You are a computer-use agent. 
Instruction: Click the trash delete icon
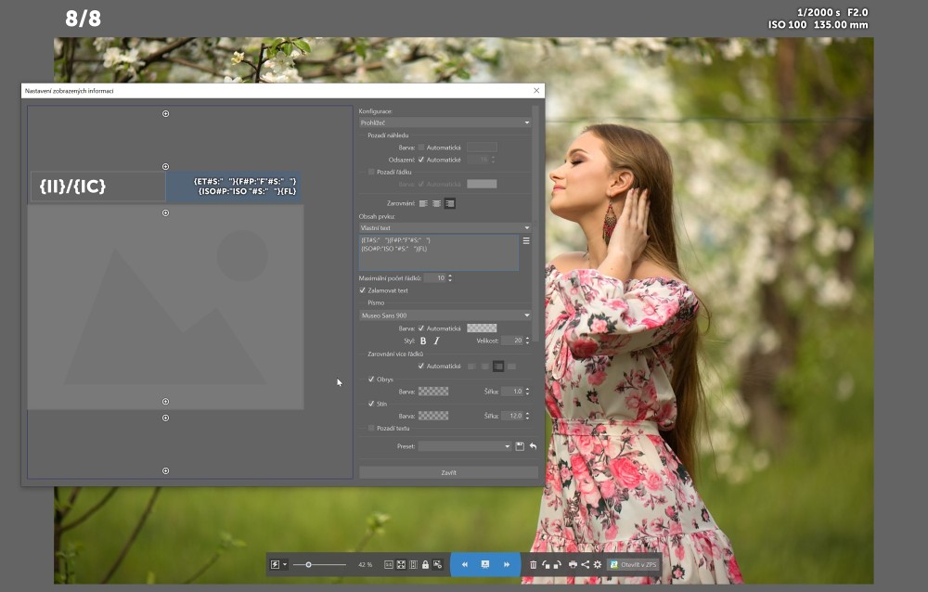tap(533, 565)
